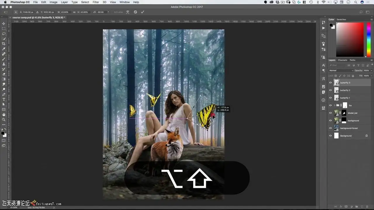This screenshot has height=210, width=374.
Task: Select the Quick Selection tool
Action: click(x=4, y=38)
